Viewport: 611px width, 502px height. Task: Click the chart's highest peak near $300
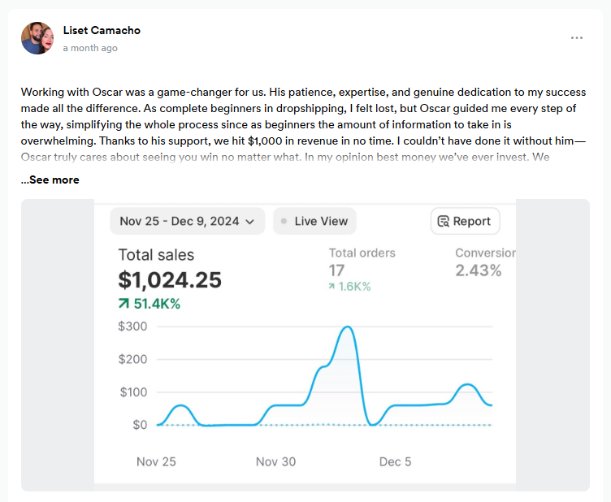click(x=348, y=327)
